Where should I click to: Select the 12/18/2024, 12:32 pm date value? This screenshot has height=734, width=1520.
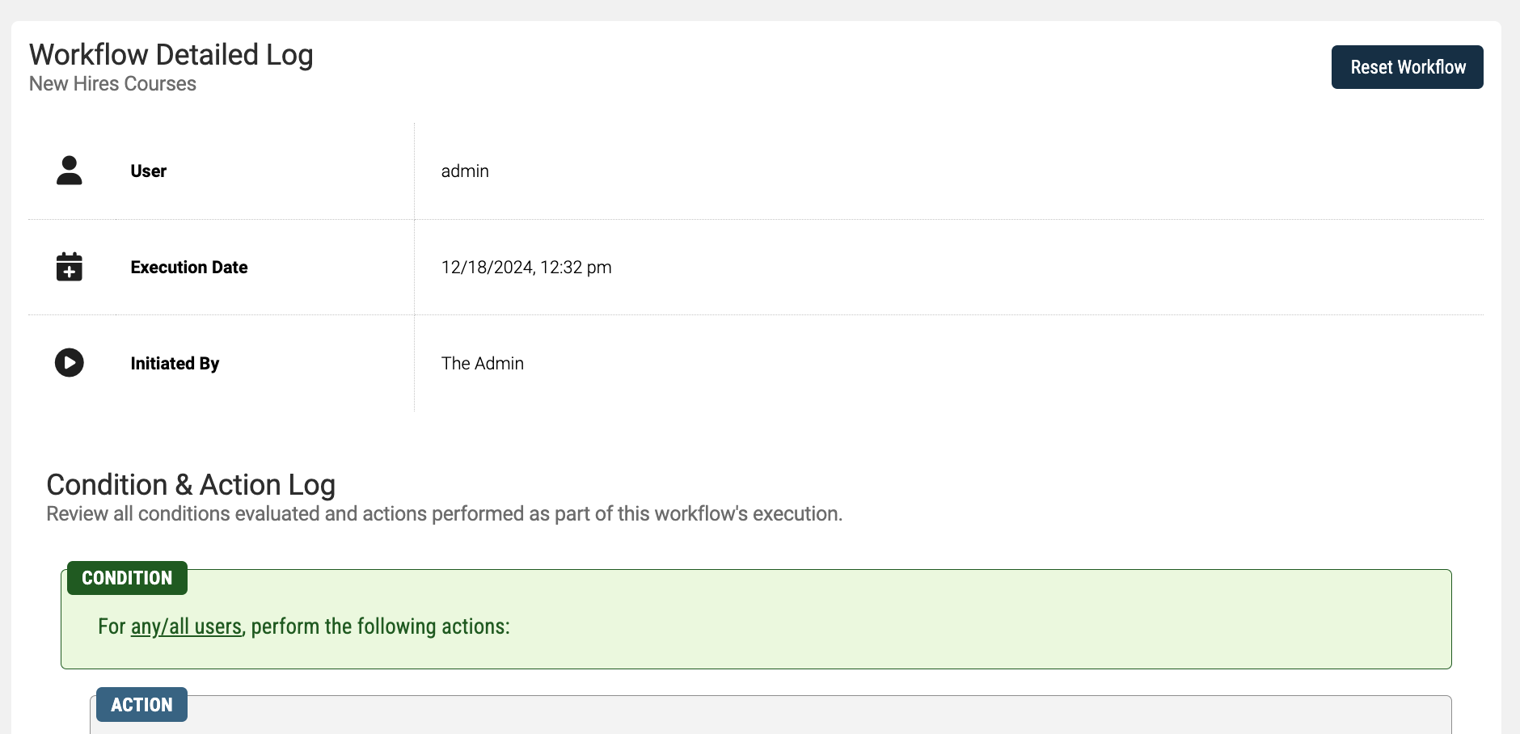[526, 268]
